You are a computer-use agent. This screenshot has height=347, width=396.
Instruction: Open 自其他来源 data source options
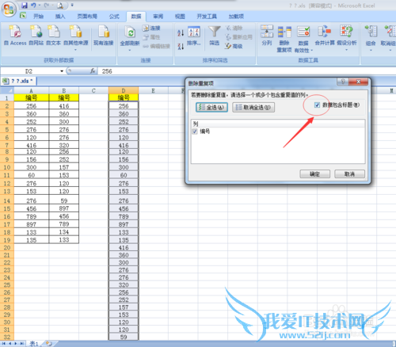(x=75, y=37)
